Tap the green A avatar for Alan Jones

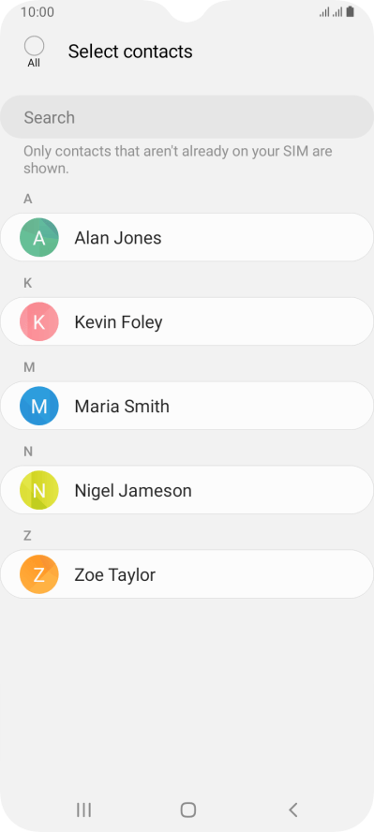38,238
